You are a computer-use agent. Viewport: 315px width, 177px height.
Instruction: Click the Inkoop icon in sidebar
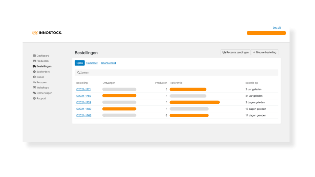tap(34, 77)
